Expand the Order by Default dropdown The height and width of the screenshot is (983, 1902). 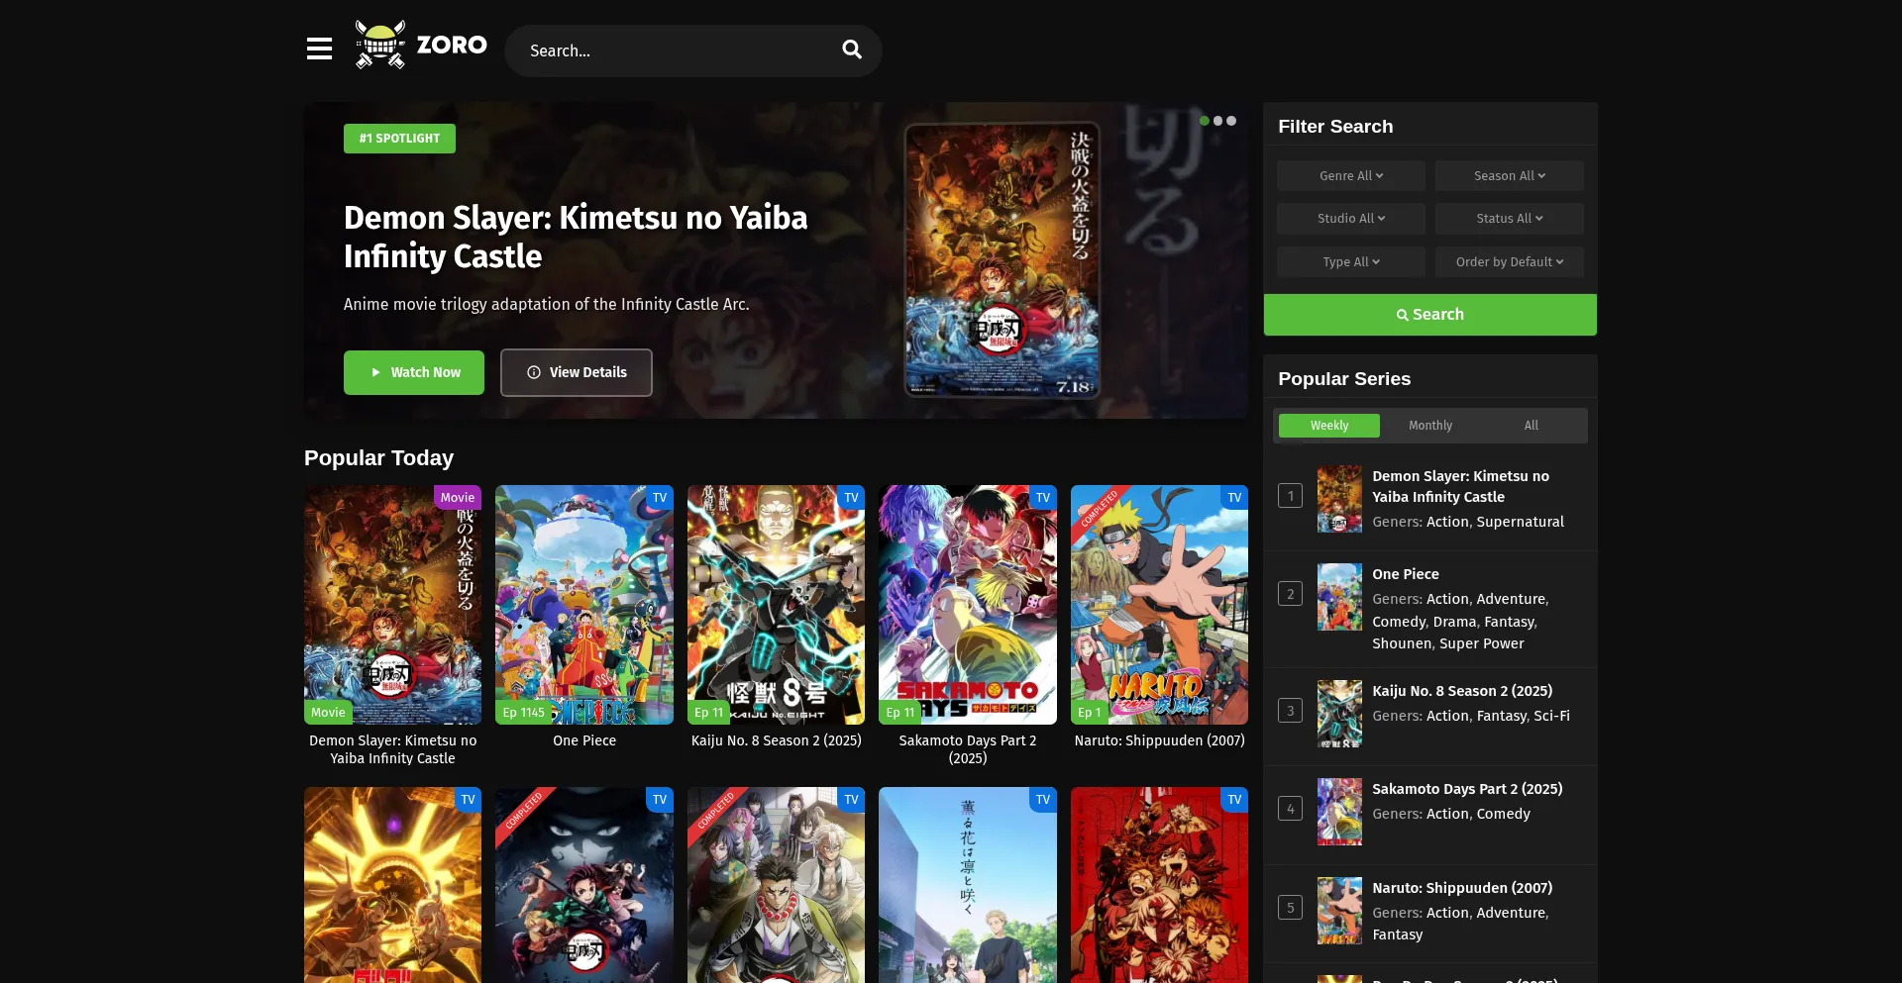(1509, 262)
